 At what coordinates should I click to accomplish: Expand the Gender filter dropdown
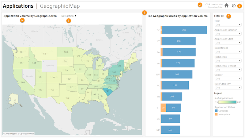coord(227,79)
